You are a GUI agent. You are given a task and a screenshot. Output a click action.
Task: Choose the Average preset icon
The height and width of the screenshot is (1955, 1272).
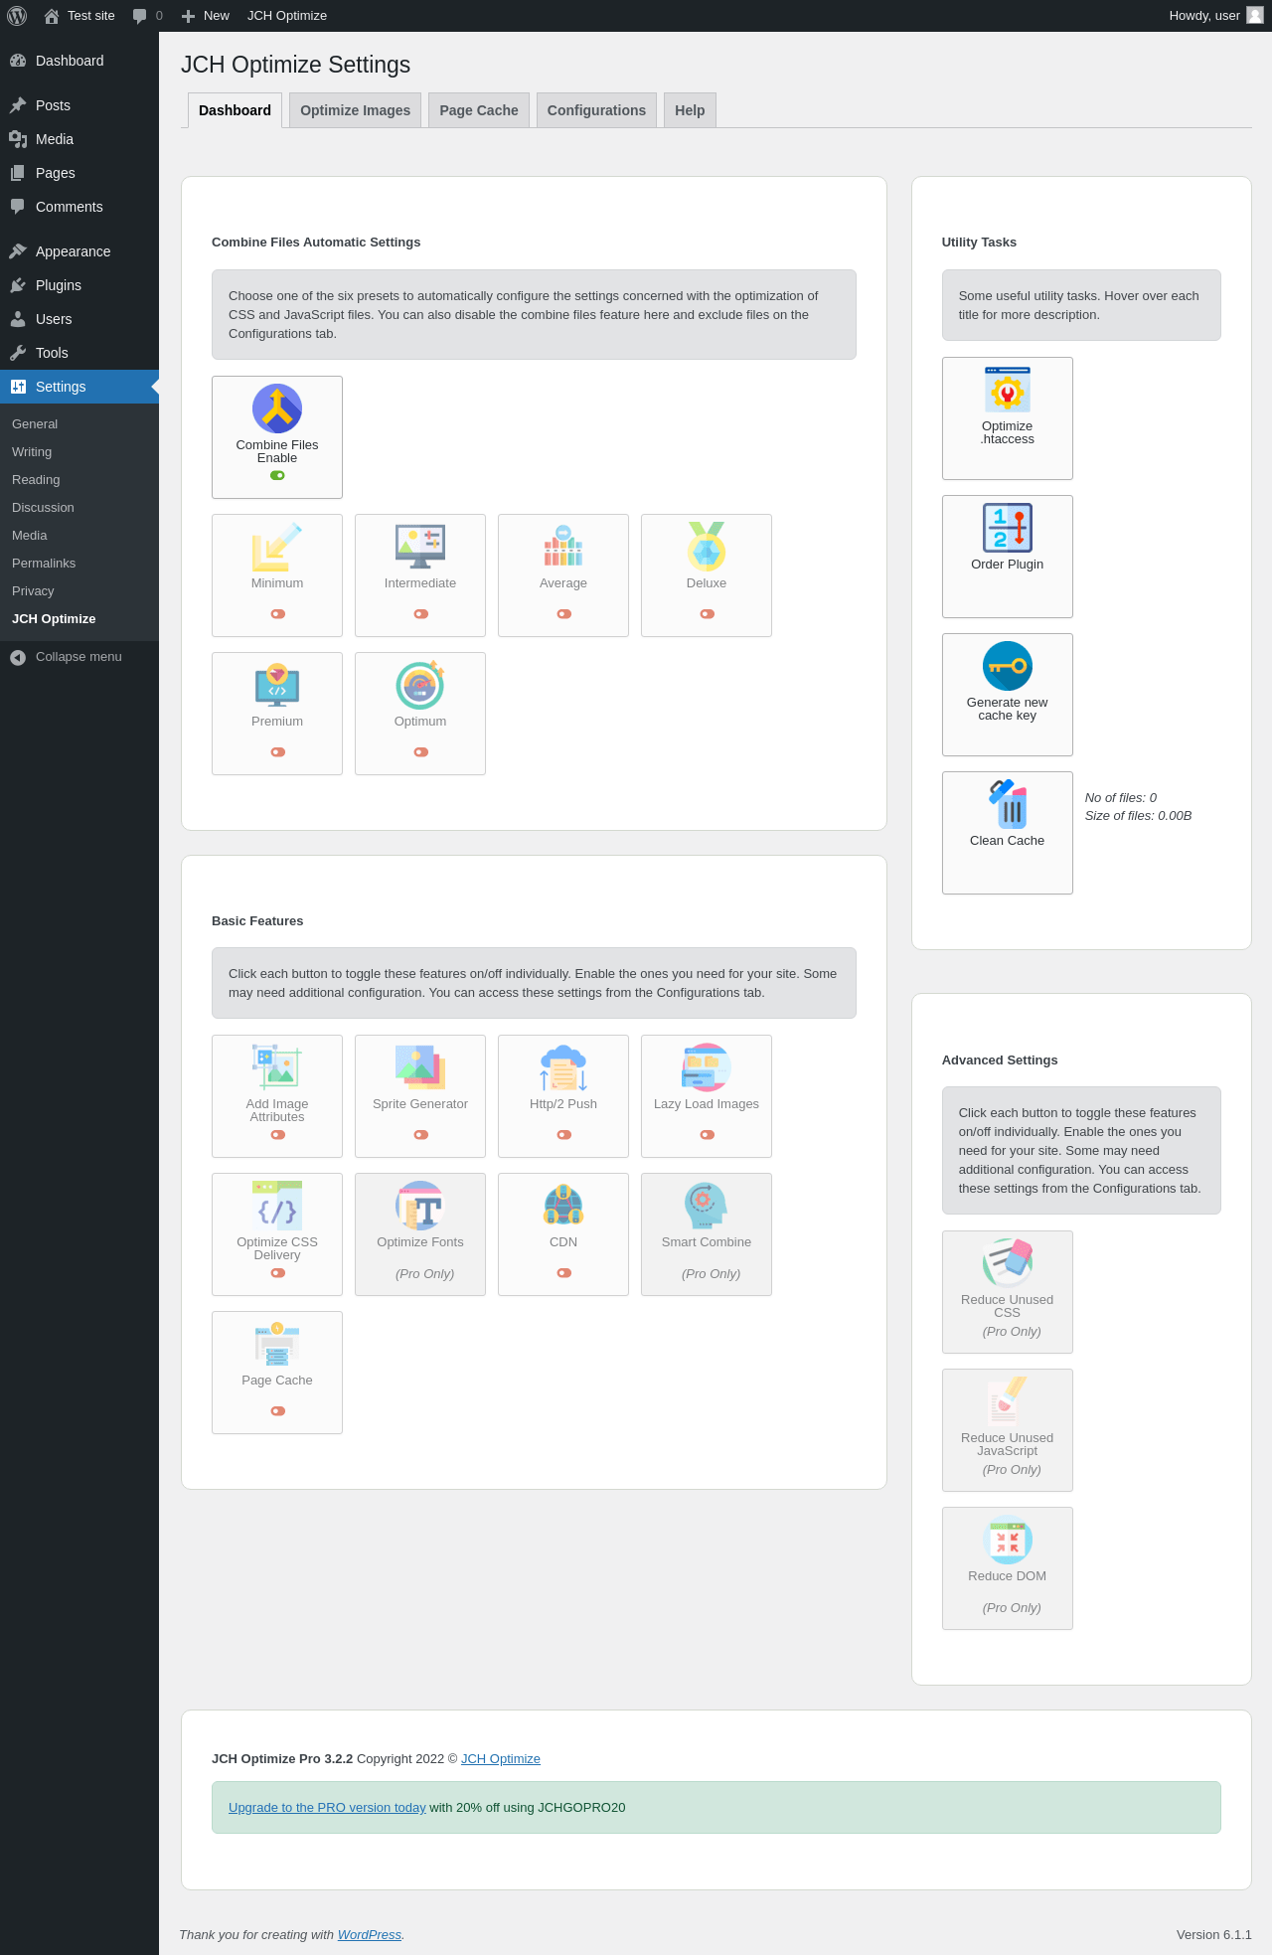(563, 547)
